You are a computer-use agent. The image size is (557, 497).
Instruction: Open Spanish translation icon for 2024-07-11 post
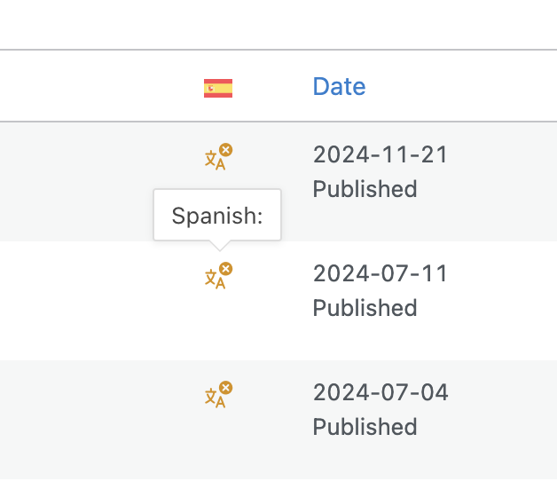(218, 275)
